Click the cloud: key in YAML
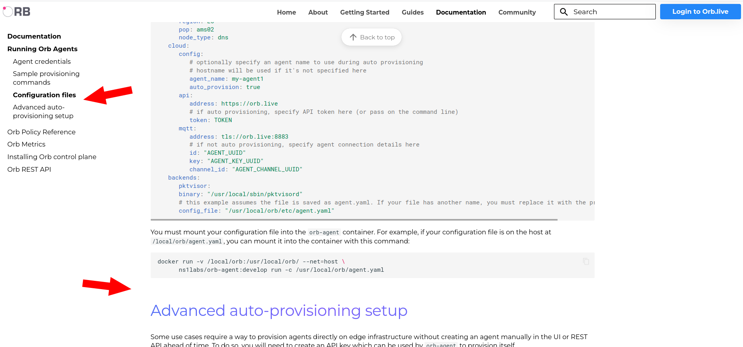This screenshot has width=743, height=347. pos(179,46)
